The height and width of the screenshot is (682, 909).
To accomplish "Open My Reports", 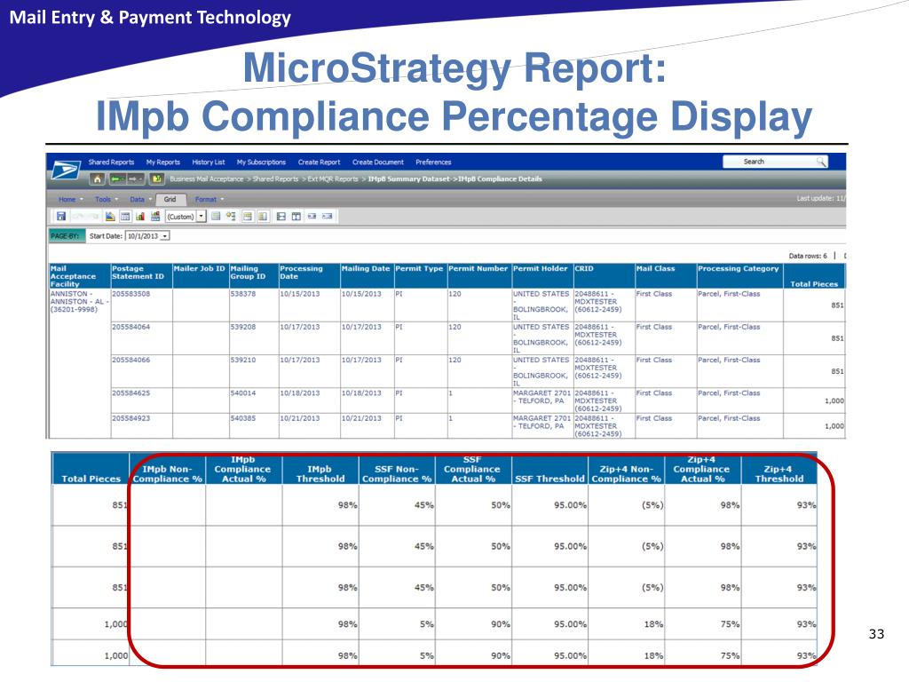I will click(163, 163).
